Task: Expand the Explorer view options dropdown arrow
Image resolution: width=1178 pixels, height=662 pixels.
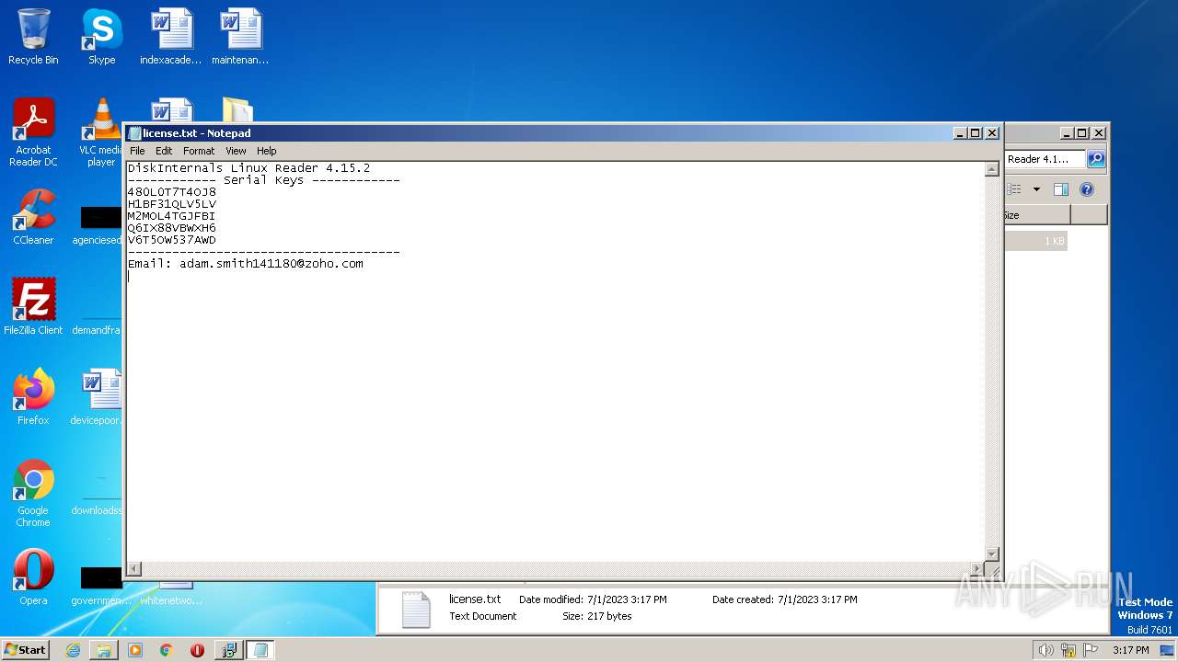Action: 1036,189
